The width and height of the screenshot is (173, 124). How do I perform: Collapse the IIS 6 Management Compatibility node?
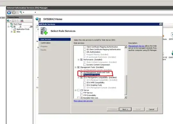(x=78, y=77)
